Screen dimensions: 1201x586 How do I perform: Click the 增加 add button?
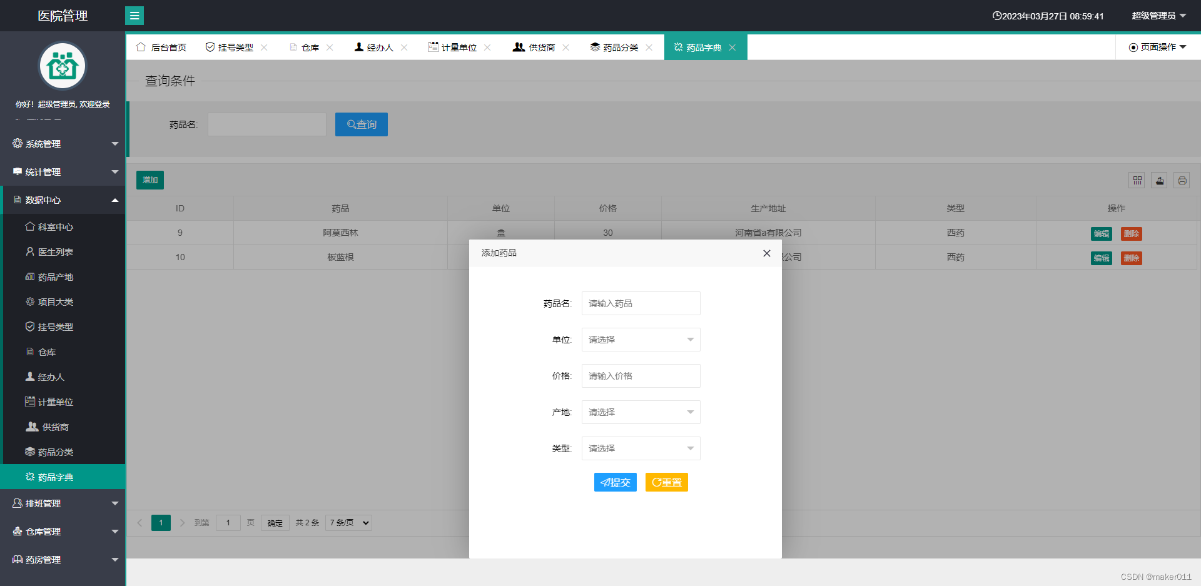point(150,180)
